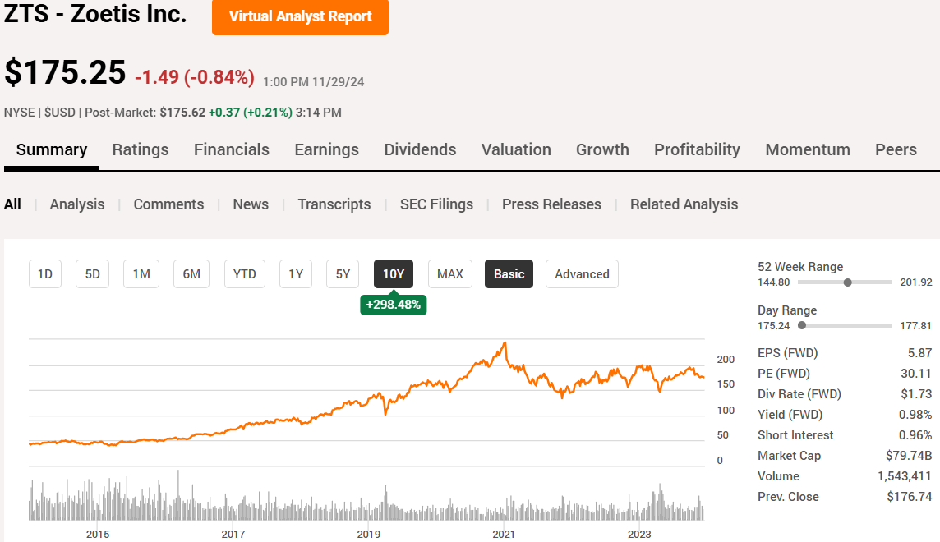
Task: Click the Market Cap value $79.74B
Action: pyautogui.click(x=909, y=456)
